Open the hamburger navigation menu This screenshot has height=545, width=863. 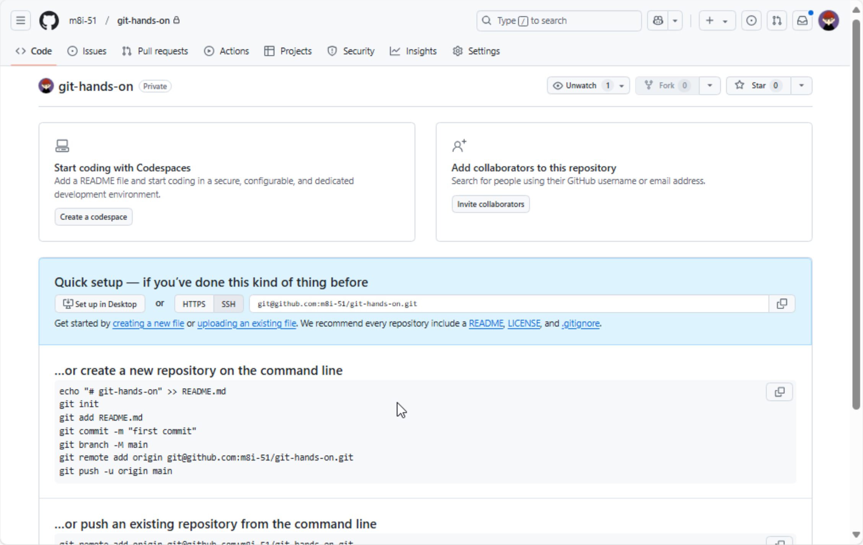coord(21,20)
